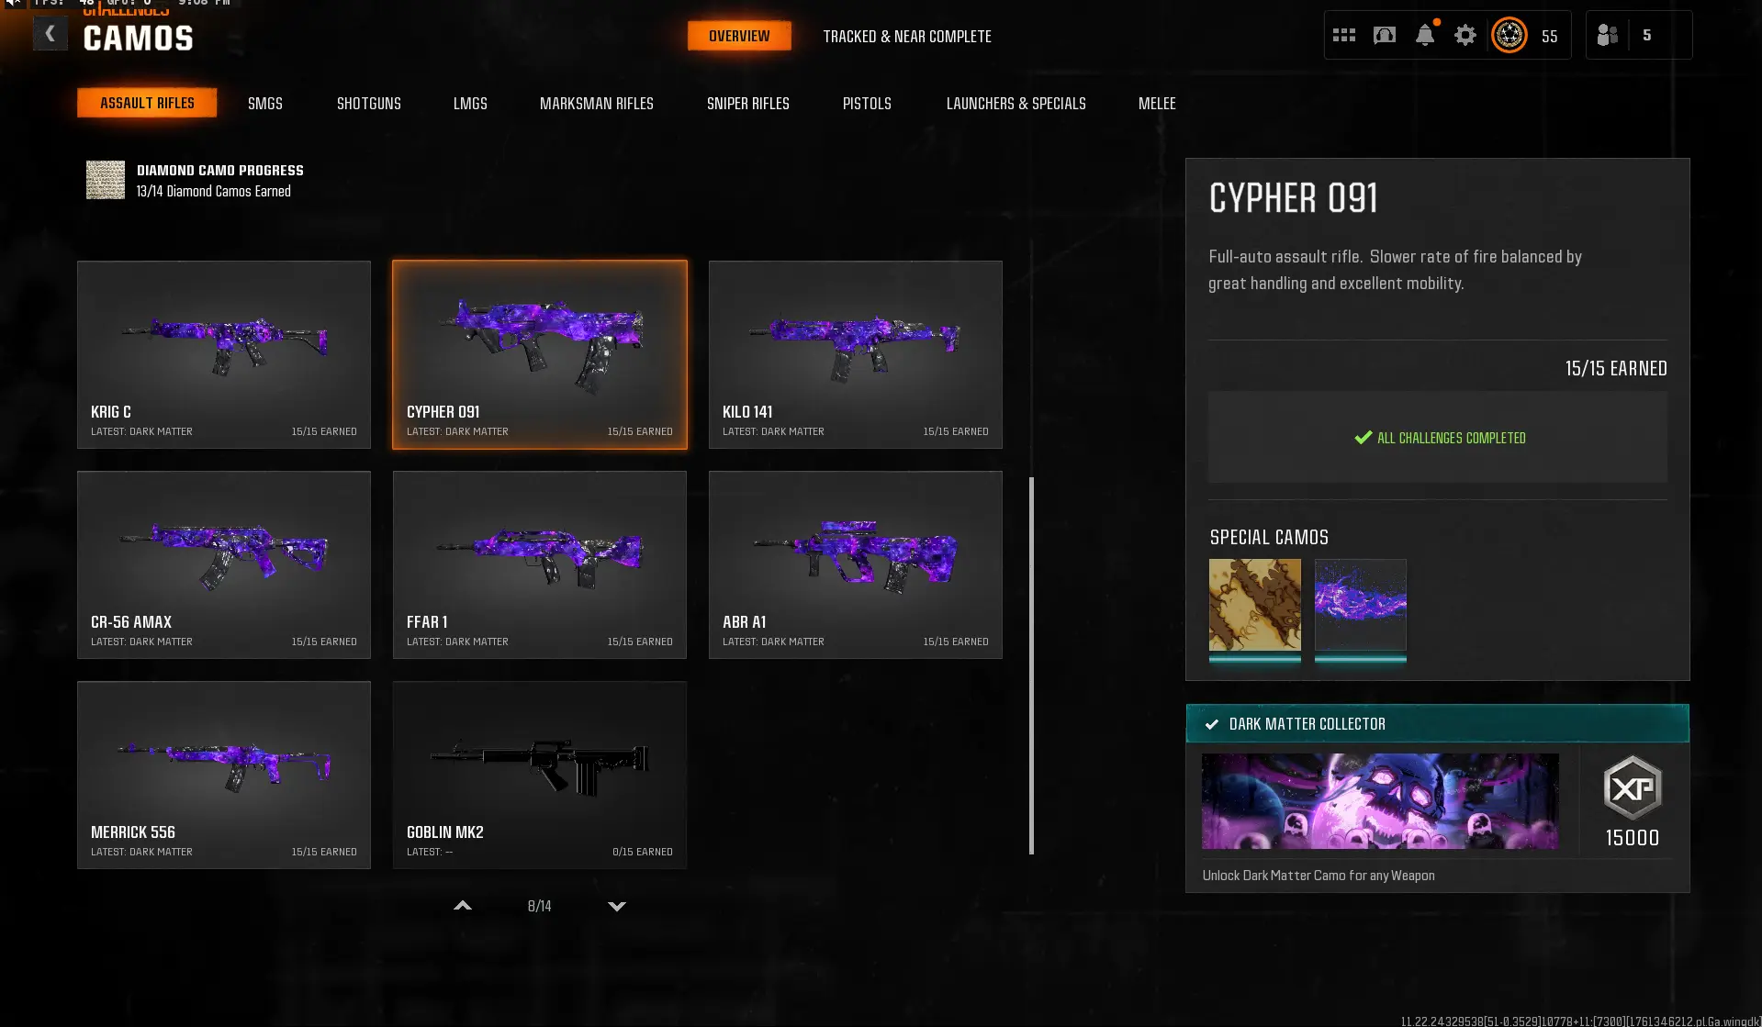Viewport: 1762px width, 1027px height.
Task: Select the Krig C weapon tile
Action: (x=224, y=354)
